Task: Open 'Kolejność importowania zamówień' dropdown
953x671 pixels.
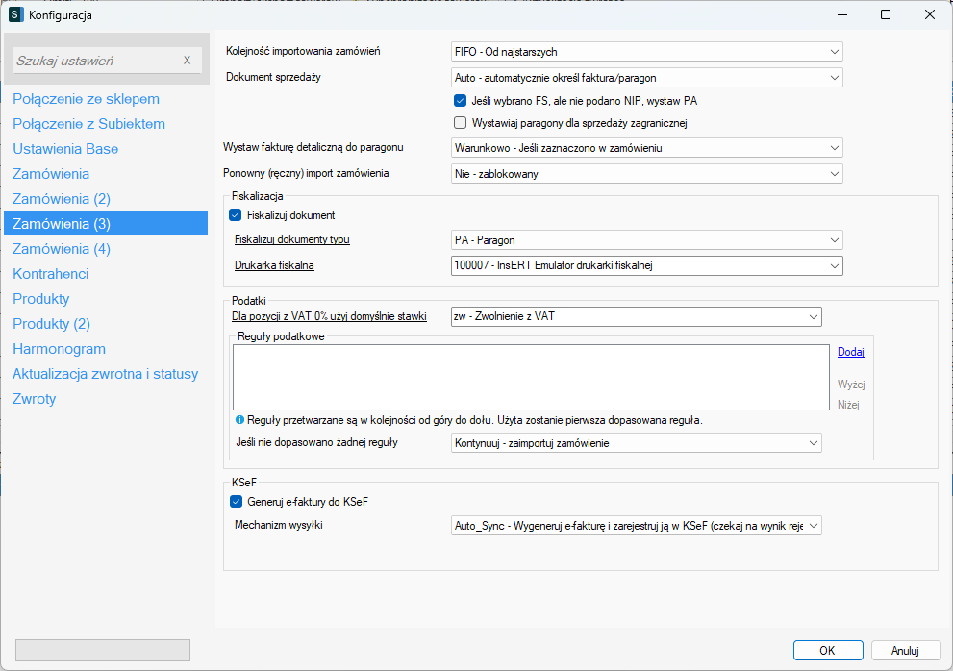Action: click(x=646, y=52)
